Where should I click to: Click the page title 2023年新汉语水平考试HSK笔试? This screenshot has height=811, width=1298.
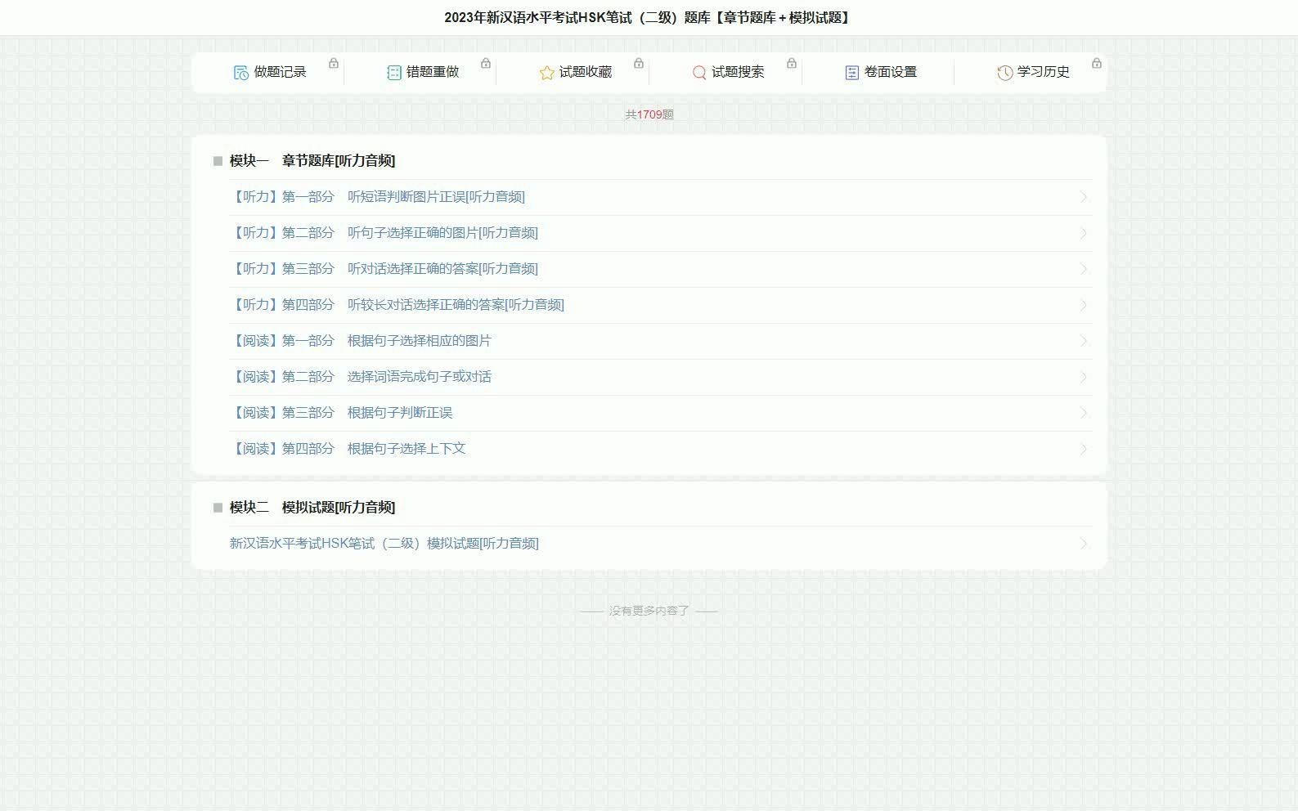pos(648,17)
